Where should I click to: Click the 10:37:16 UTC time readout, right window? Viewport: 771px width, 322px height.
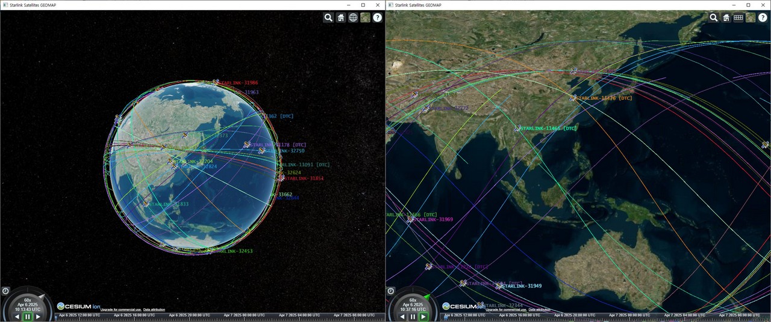pyautogui.click(x=413, y=309)
